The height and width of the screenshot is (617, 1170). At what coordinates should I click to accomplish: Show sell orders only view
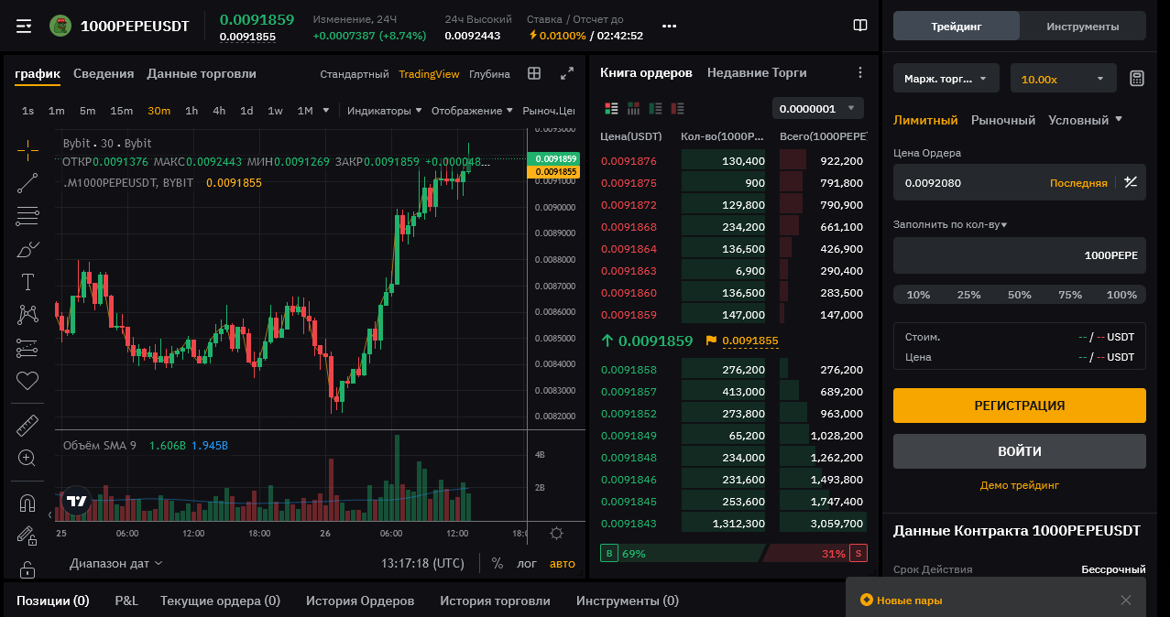[678, 108]
